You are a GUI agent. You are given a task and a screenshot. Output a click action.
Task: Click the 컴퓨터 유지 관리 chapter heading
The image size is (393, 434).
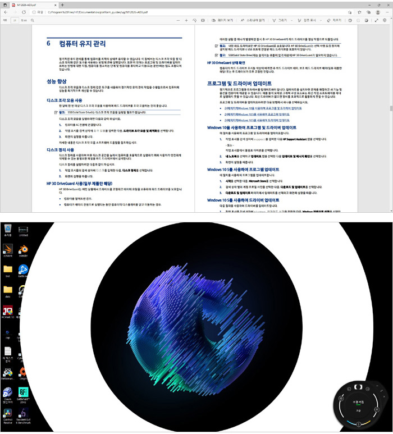82,44
